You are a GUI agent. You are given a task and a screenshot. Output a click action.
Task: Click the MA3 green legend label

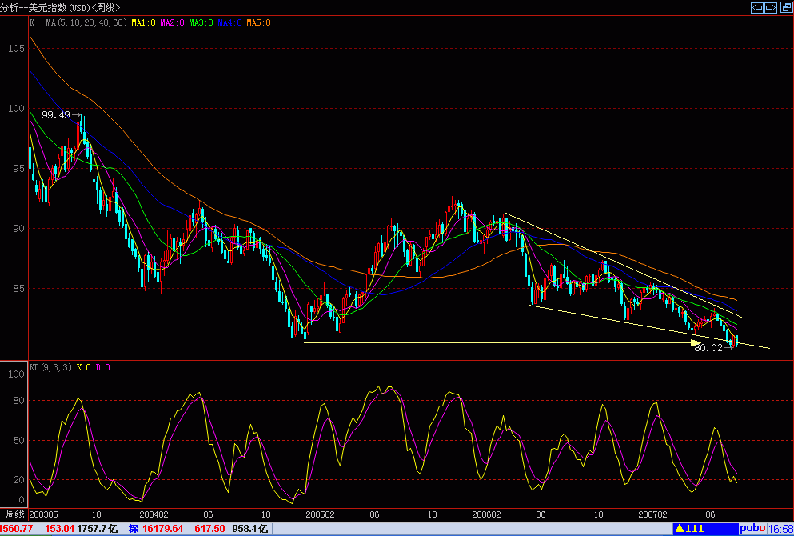click(201, 23)
